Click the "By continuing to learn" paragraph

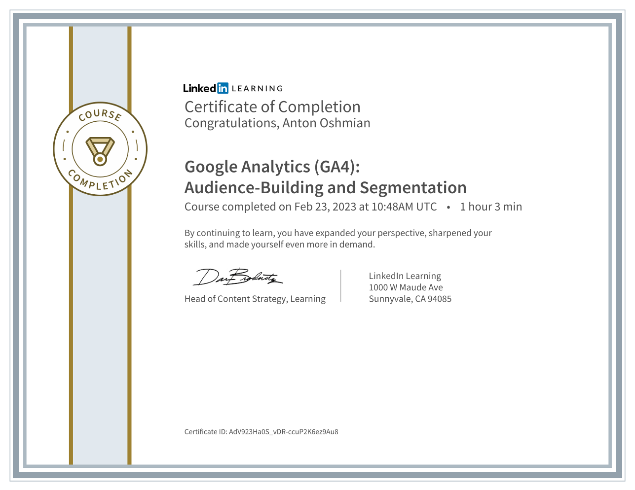[338, 239]
